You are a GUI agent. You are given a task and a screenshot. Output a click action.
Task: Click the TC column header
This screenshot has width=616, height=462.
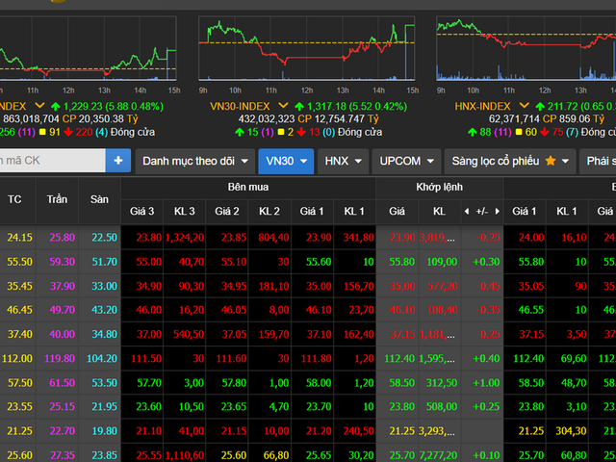point(15,198)
